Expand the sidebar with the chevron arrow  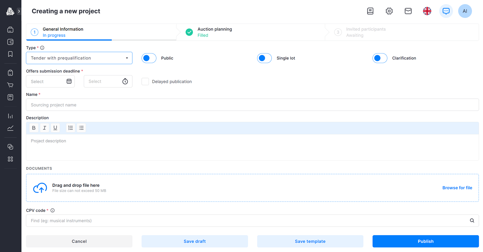(19, 11)
